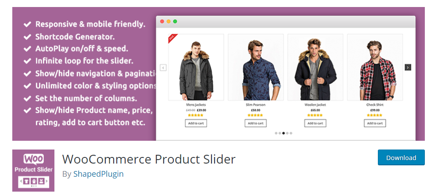Click the star rating under Slim Pearson
438x196 pixels.
(x=255, y=115)
